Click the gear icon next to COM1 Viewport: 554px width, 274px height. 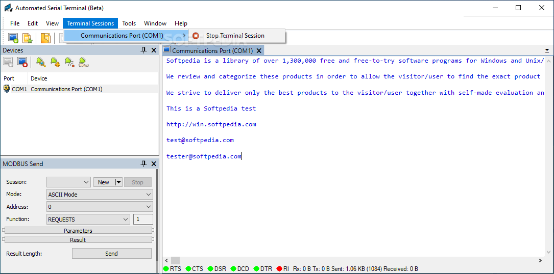(7, 89)
